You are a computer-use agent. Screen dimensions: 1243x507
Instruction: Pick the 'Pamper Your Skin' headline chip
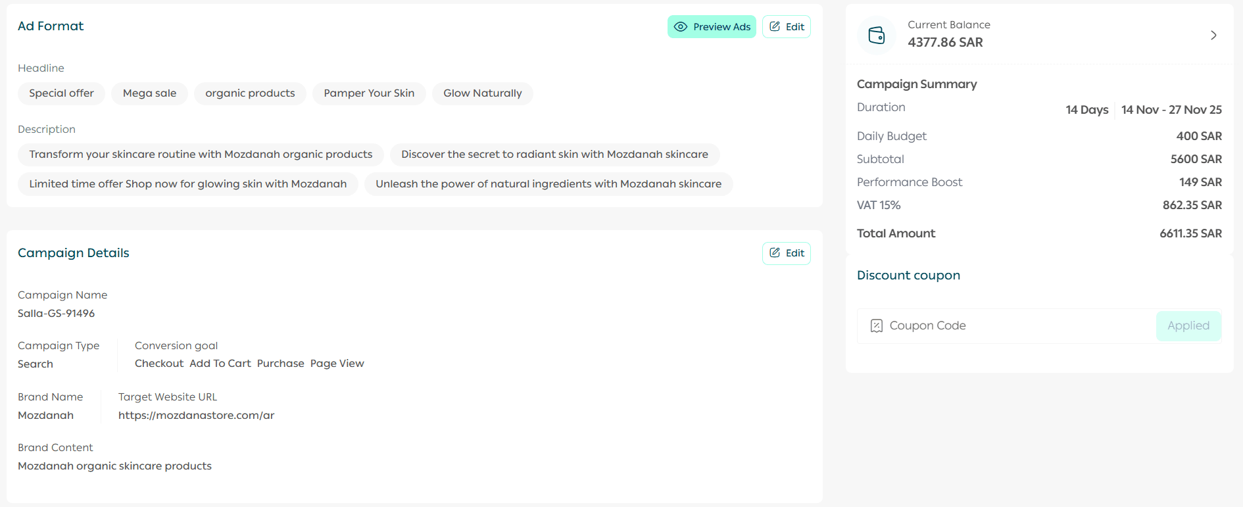coord(369,93)
